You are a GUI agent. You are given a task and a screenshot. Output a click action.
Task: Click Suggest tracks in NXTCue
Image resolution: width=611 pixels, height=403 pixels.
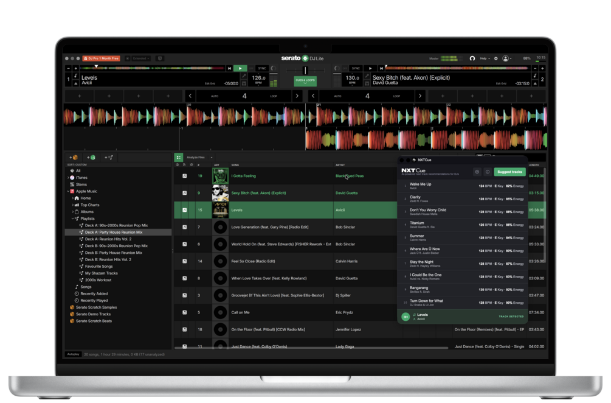point(509,172)
